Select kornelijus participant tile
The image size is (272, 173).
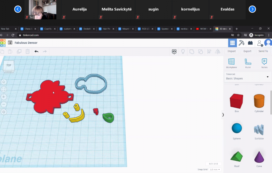190,10
